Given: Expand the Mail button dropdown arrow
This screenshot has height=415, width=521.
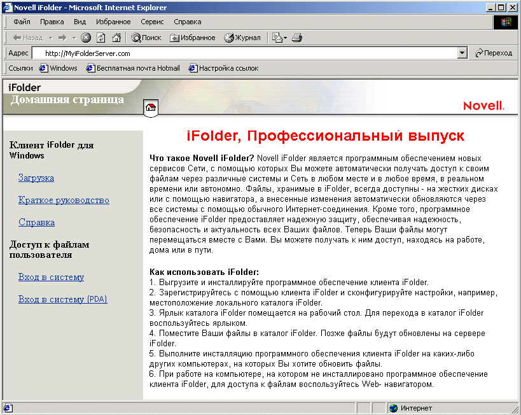Looking at the screenshot, I should pyautogui.click(x=285, y=38).
